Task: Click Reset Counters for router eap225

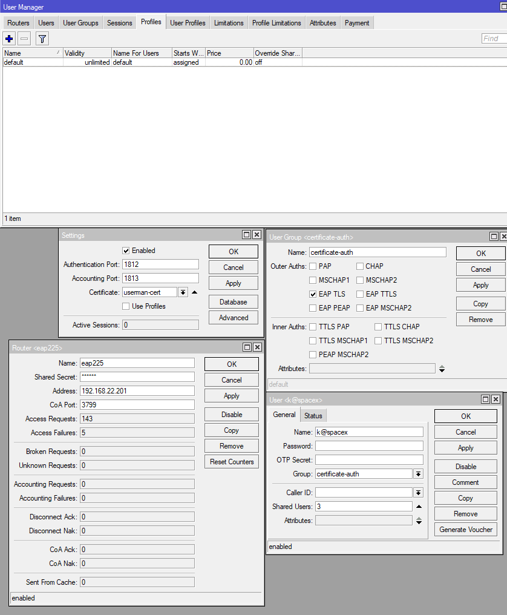Action: 232,462
